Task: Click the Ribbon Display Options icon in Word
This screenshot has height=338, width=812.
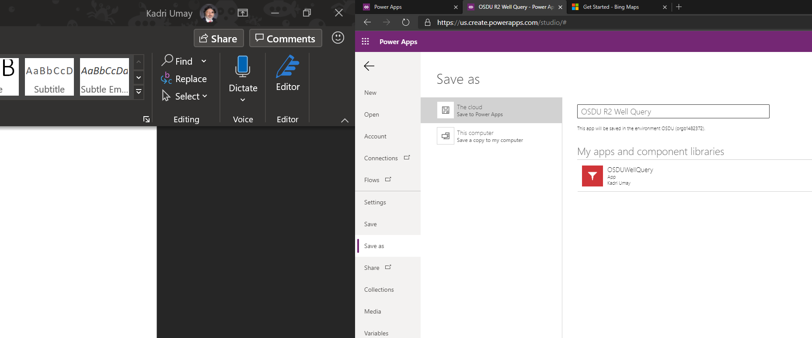Action: [x=243, y=13]
